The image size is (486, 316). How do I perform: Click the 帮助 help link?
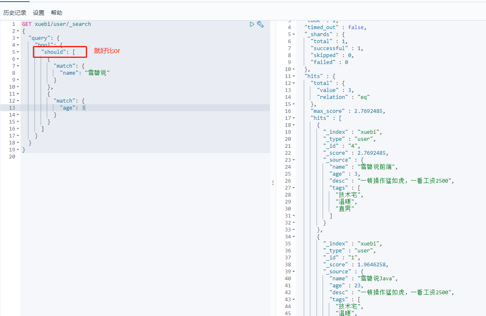point(57,13)
